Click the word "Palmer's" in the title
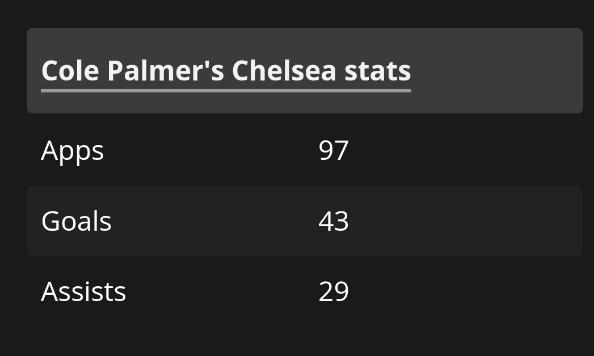Image resolution: width=594 pixels, height=356 pixels. (166, 71)
